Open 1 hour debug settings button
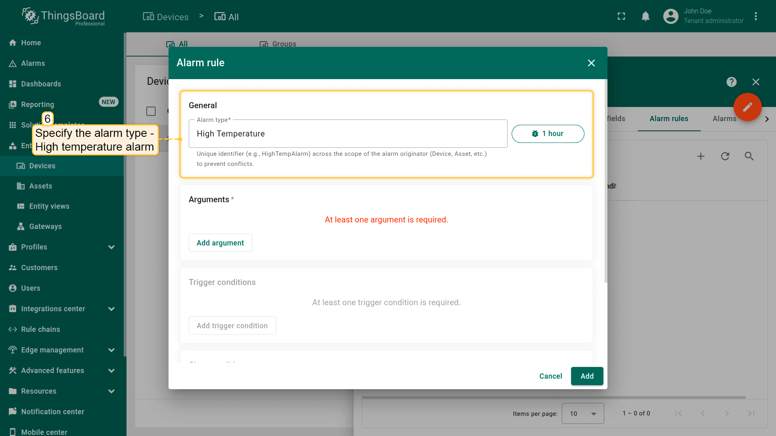The width and height of the screenshot is (776, 436). coord(548,134)
